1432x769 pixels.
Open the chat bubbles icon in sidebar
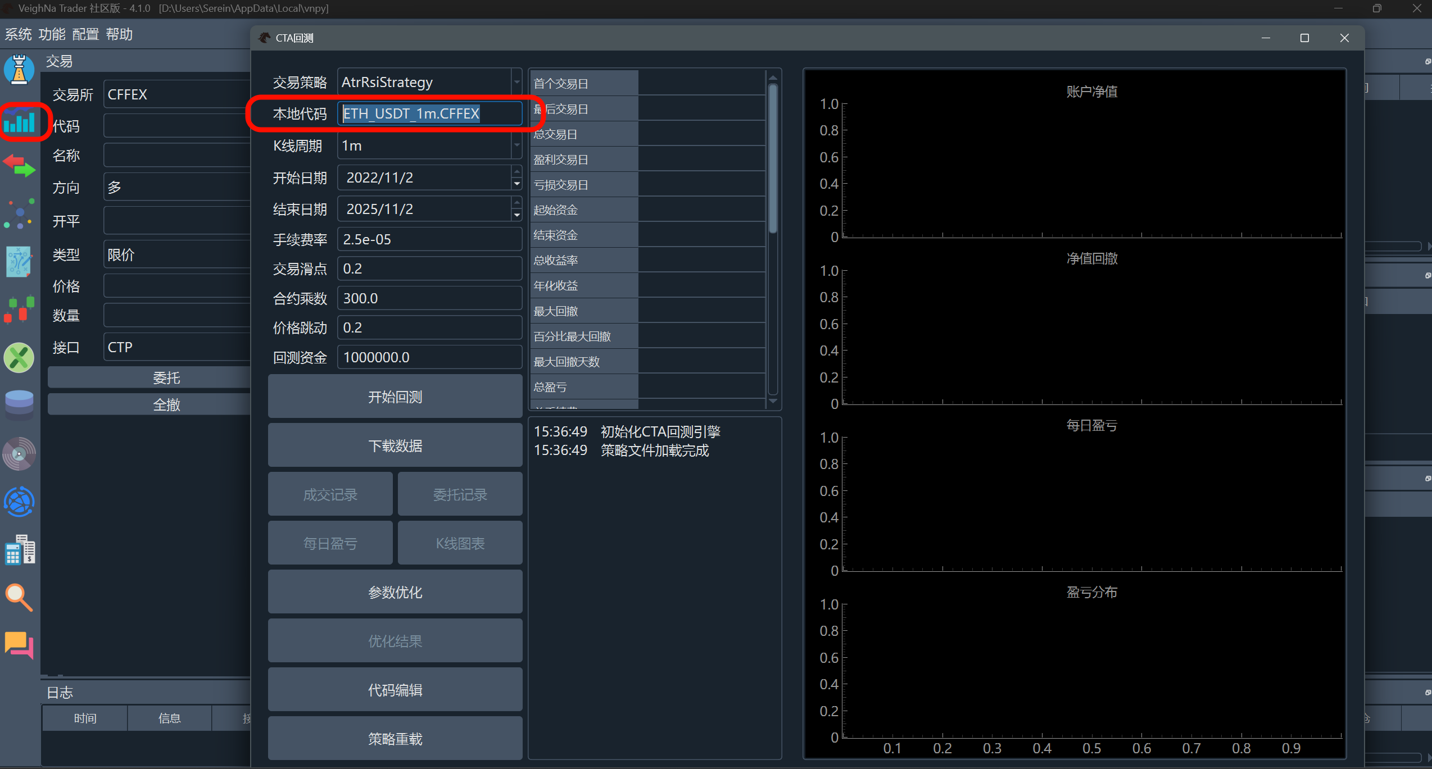[19, 644]
